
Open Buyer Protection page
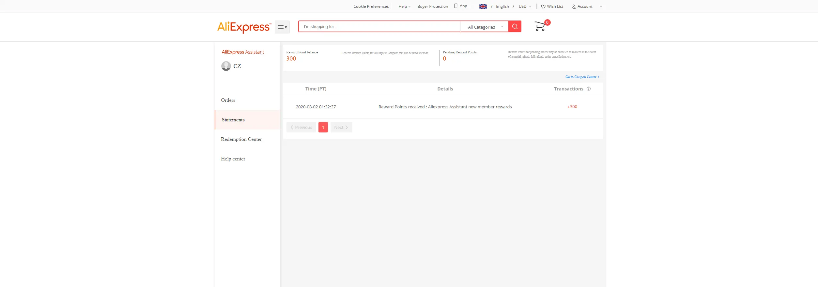(433, 7)
